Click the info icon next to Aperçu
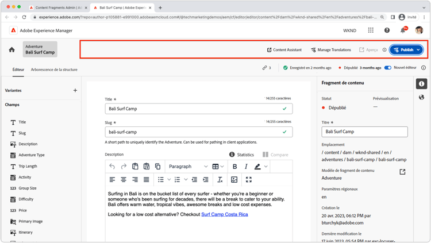The image size is (431, 243). pos(384,50)
